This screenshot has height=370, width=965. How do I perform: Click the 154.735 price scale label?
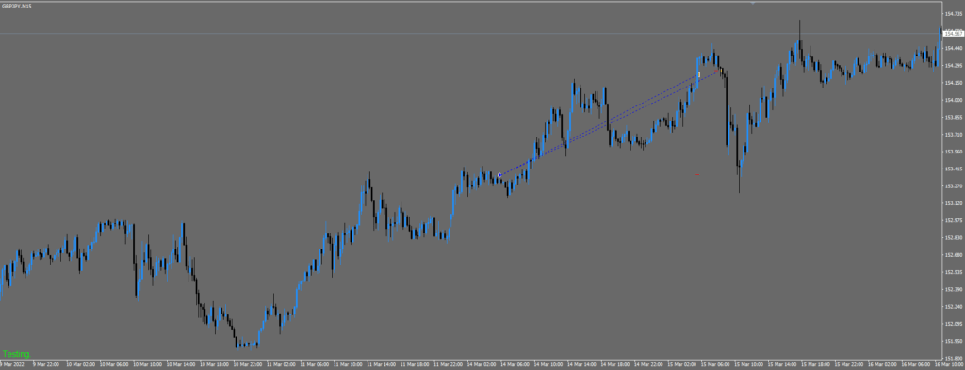click(954, 13)
